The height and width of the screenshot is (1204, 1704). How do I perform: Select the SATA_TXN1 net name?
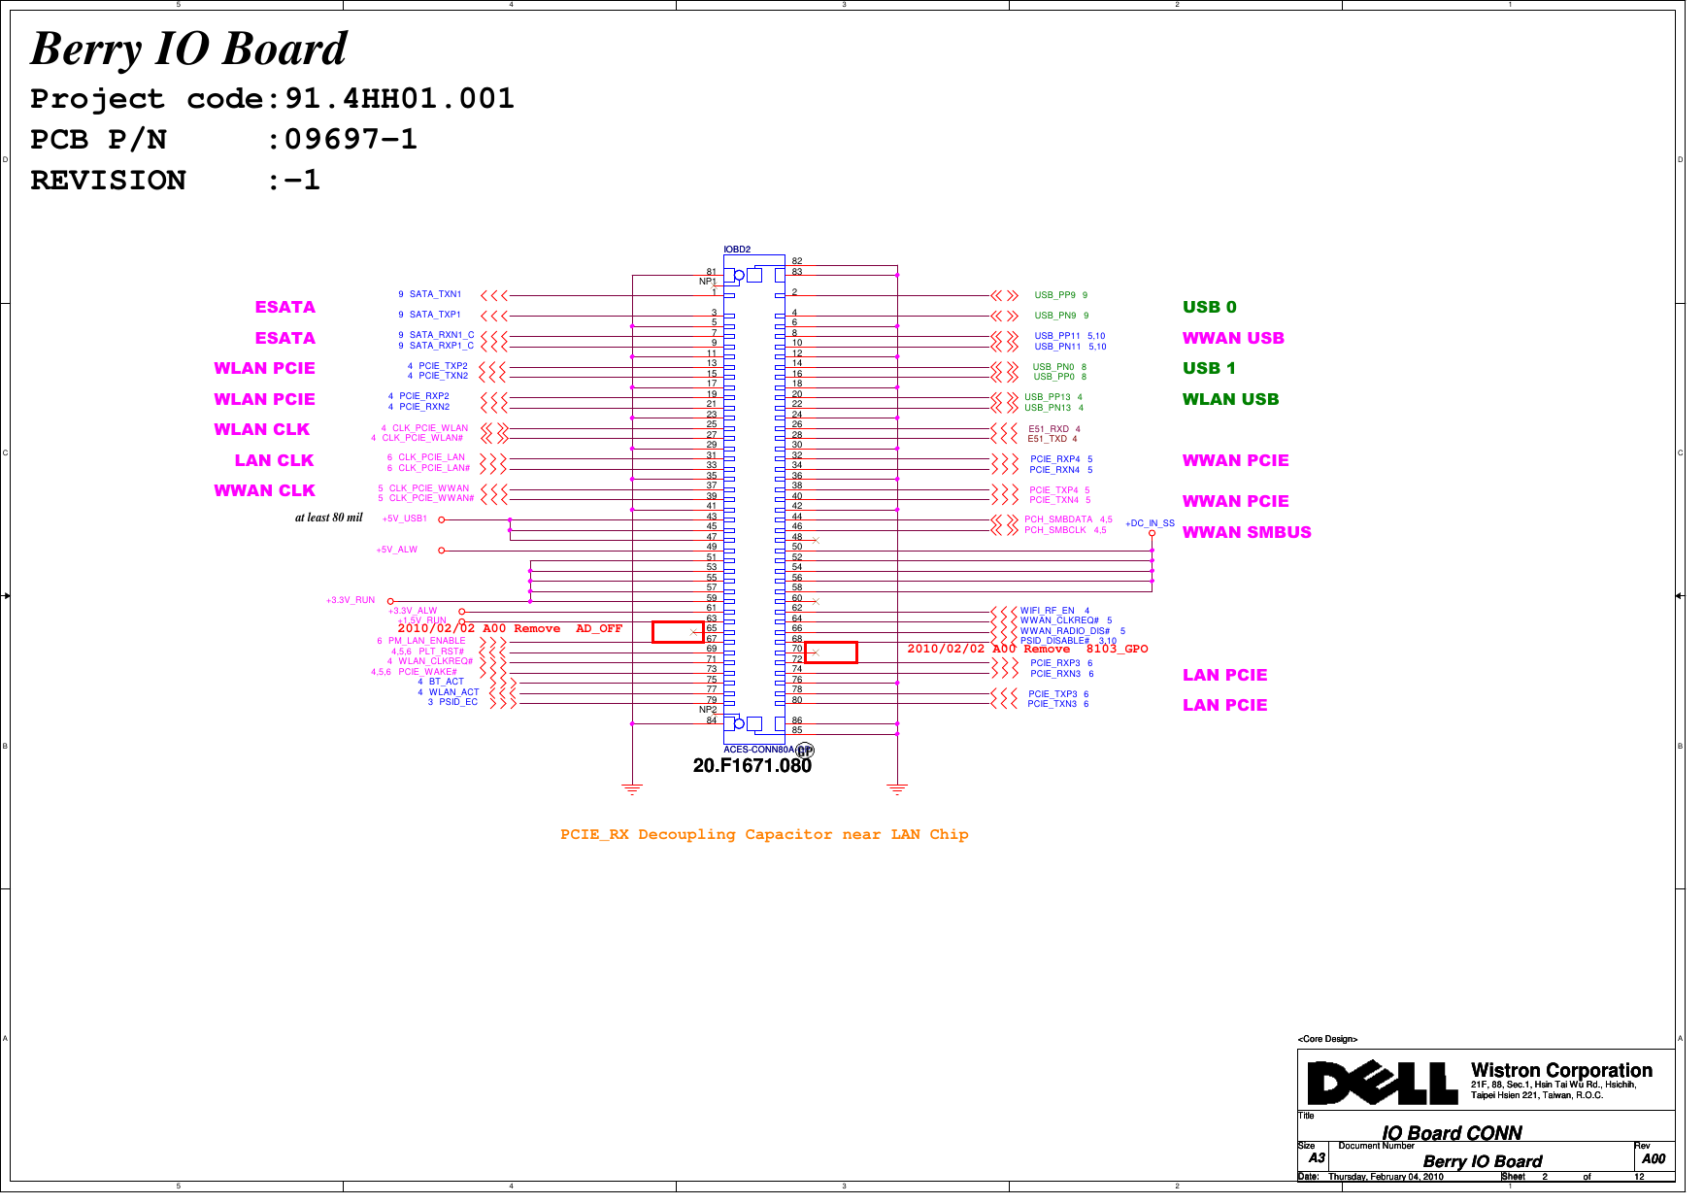point(435,294)
